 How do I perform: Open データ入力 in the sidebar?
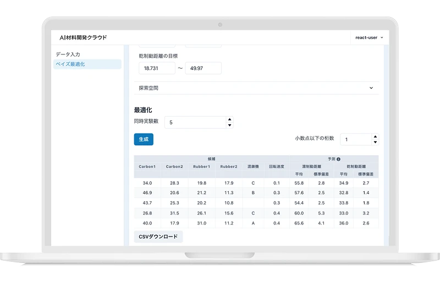point(68,54)
